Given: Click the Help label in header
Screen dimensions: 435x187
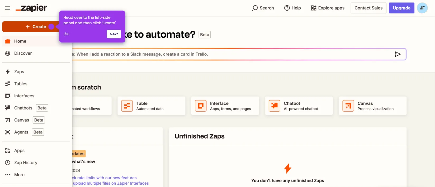Looking at the screenshot, I should (296, 8).
